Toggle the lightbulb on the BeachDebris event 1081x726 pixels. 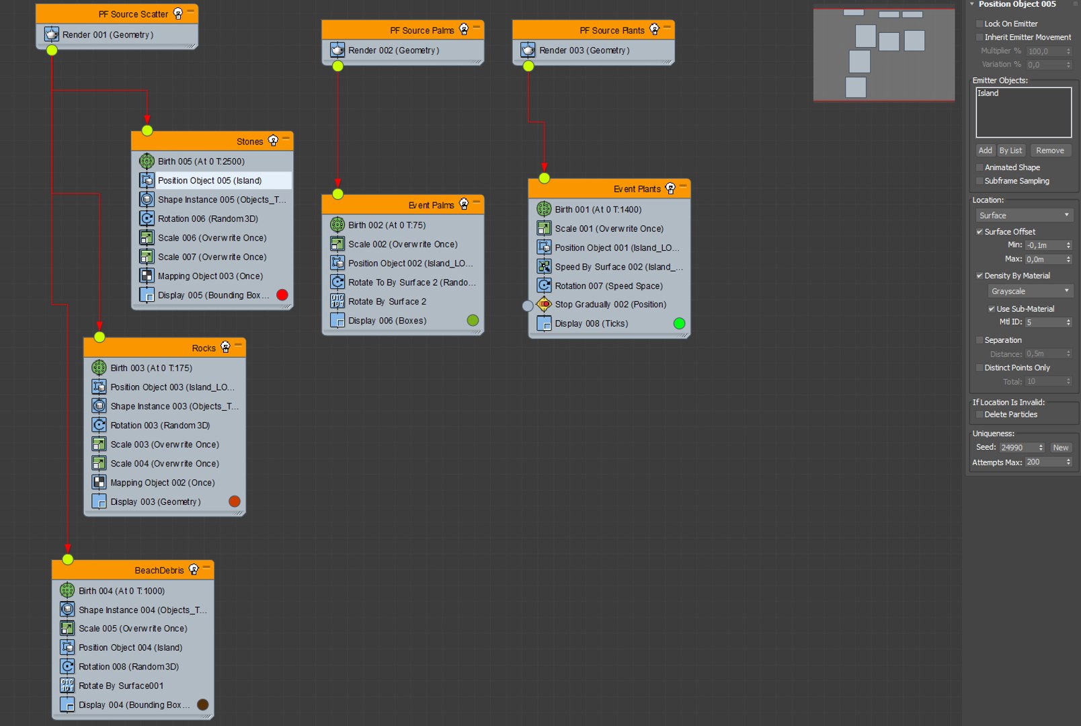[194, 570]
